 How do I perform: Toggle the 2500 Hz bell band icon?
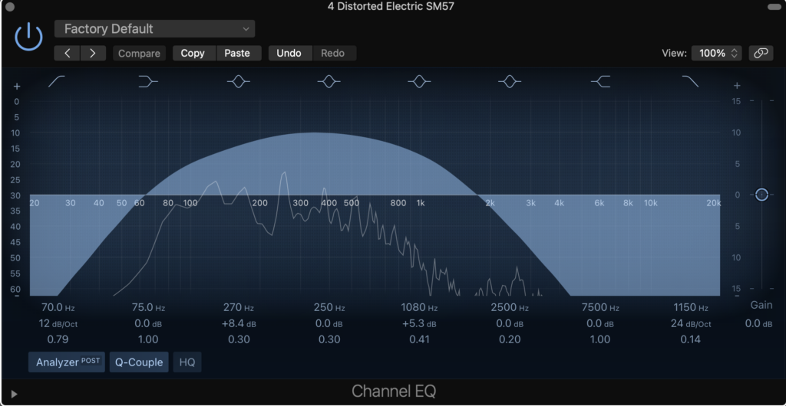pyautogui.click(x=510, y=81)
